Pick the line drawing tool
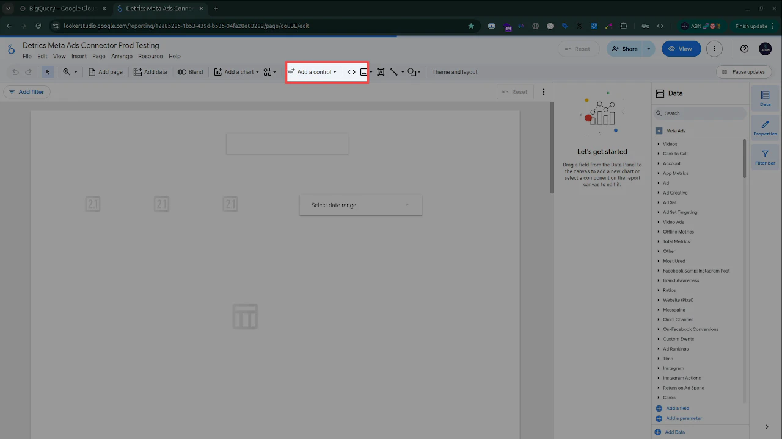The image size is (782, 439). 394,71
